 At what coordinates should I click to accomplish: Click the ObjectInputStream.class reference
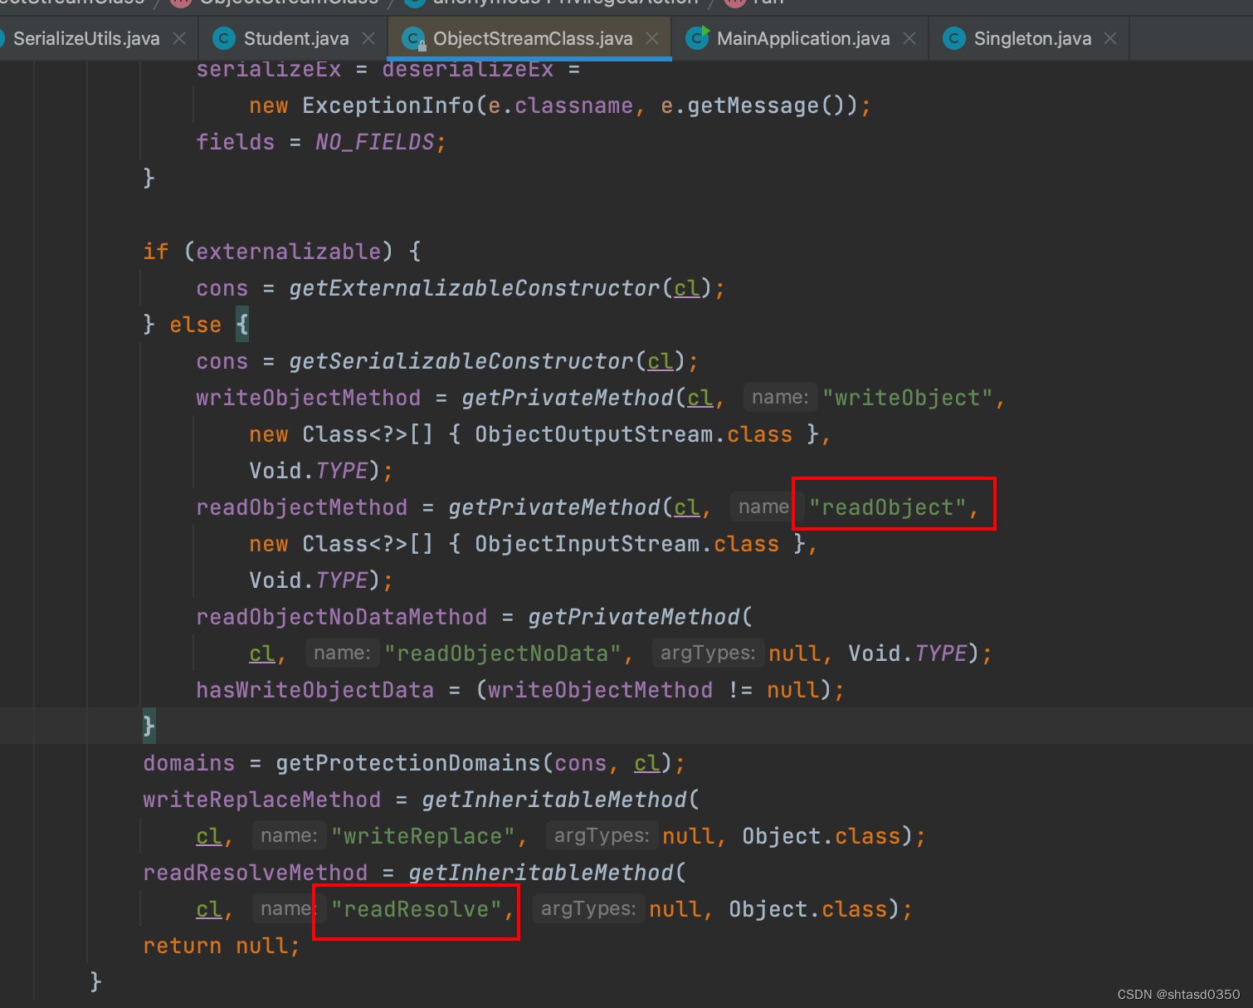(626, 544)
